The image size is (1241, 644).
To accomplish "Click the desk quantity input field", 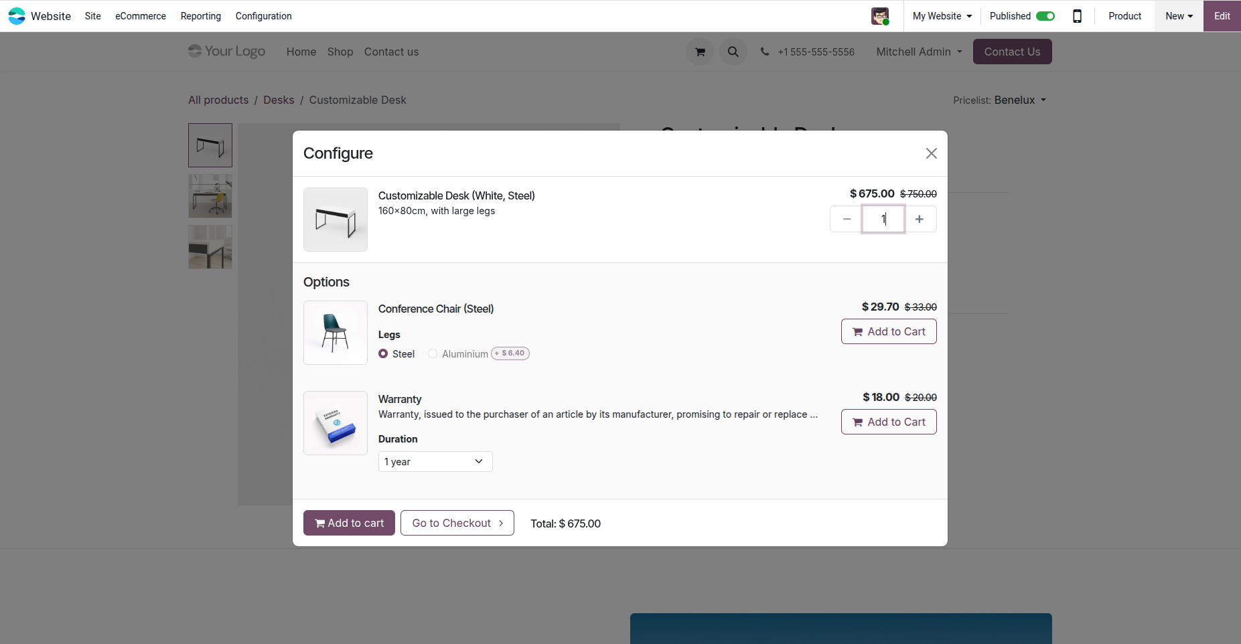I will pyautogui.click(x=883, y=219).
